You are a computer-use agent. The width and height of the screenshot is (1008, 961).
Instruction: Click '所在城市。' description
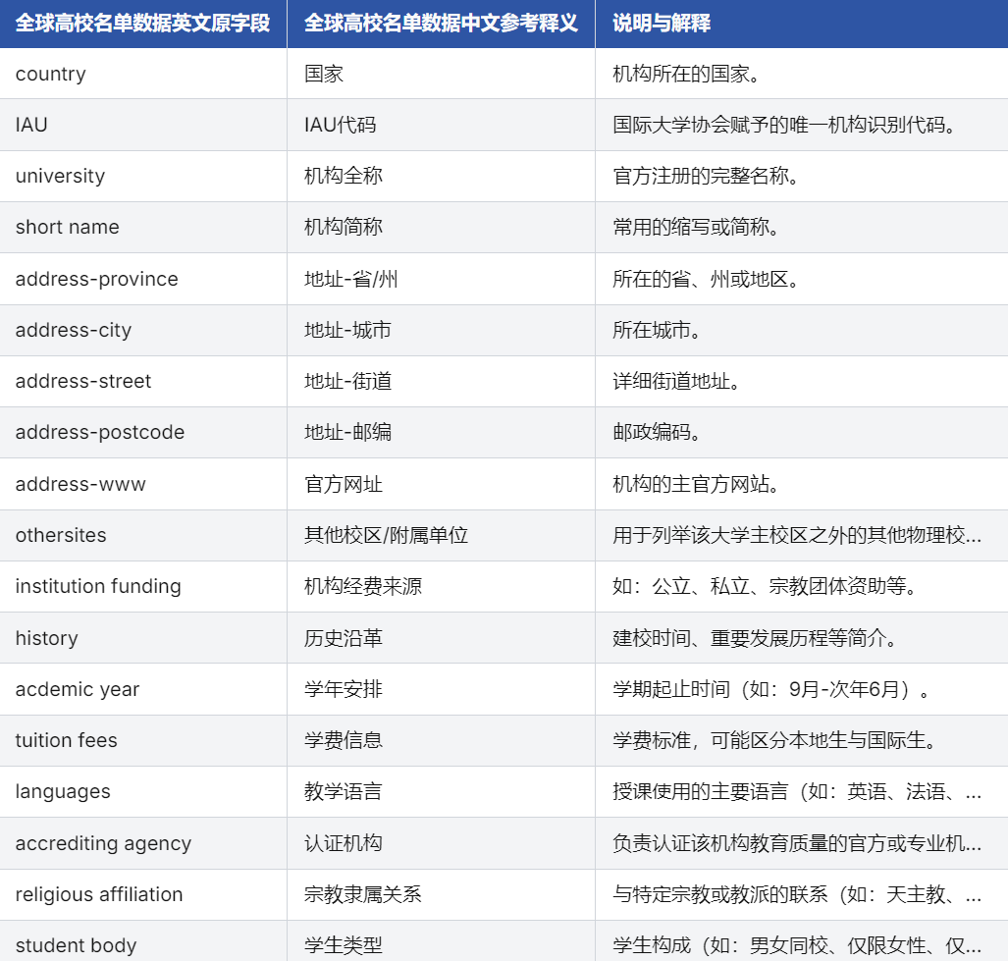(x=657, y=330)
